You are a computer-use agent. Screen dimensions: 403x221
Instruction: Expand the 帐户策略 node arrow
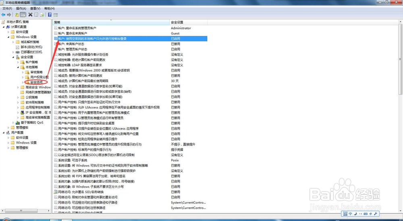tap(18, 62)
